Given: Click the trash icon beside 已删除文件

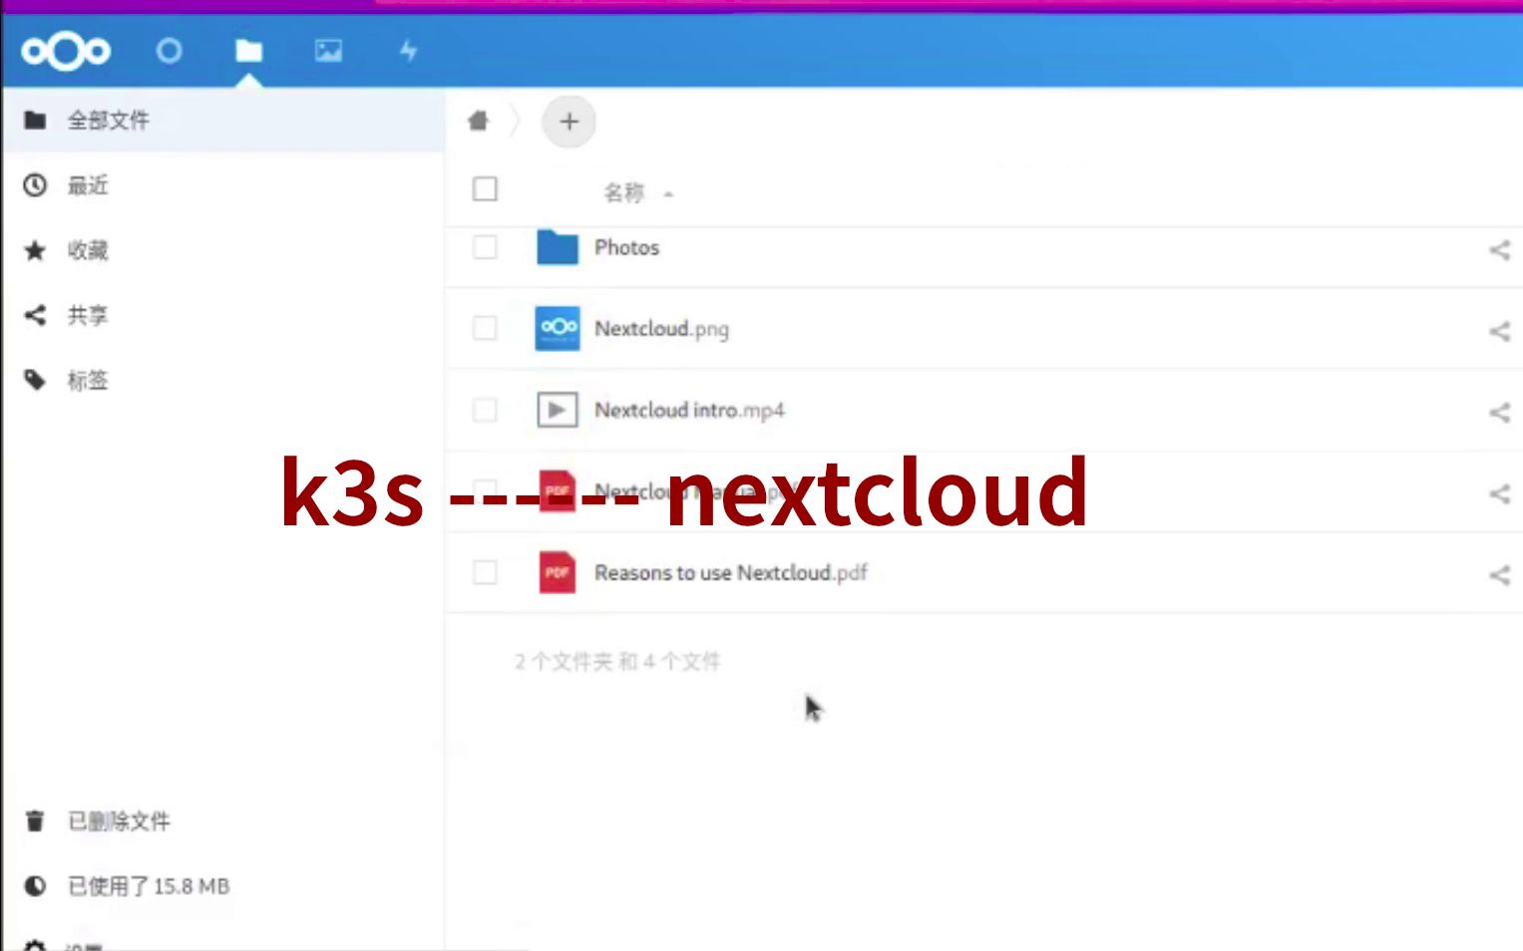Looking at the screenshot, I should coord(35,821).
